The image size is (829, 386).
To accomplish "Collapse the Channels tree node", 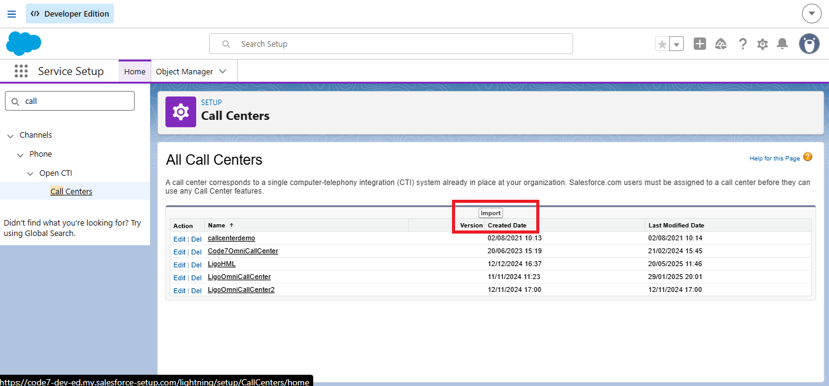I will tap(10, 135).
